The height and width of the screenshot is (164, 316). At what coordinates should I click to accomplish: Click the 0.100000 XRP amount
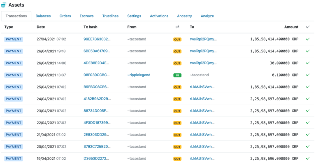(285, 75)
